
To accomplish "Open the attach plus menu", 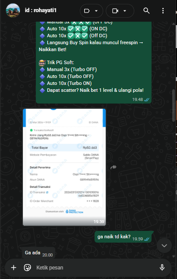I will click(14, 267).
